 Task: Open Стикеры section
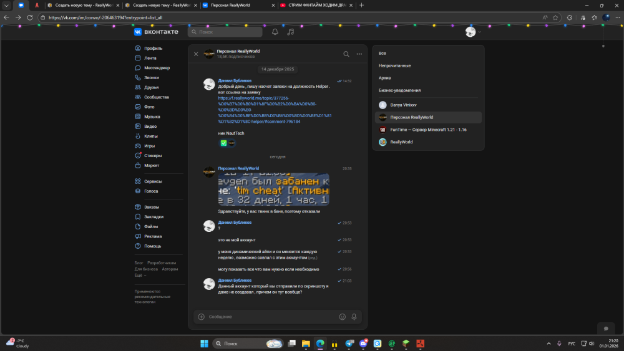pyautogui.click(x=153, y=155)
